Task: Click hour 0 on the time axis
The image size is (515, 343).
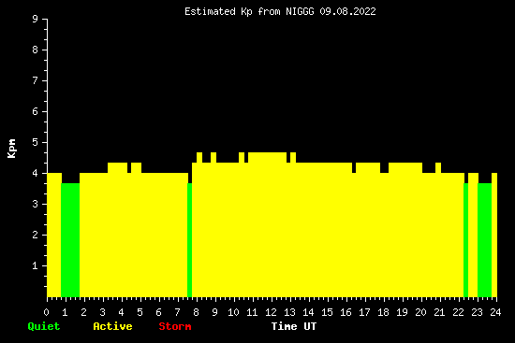Action: tap(46, 312)
